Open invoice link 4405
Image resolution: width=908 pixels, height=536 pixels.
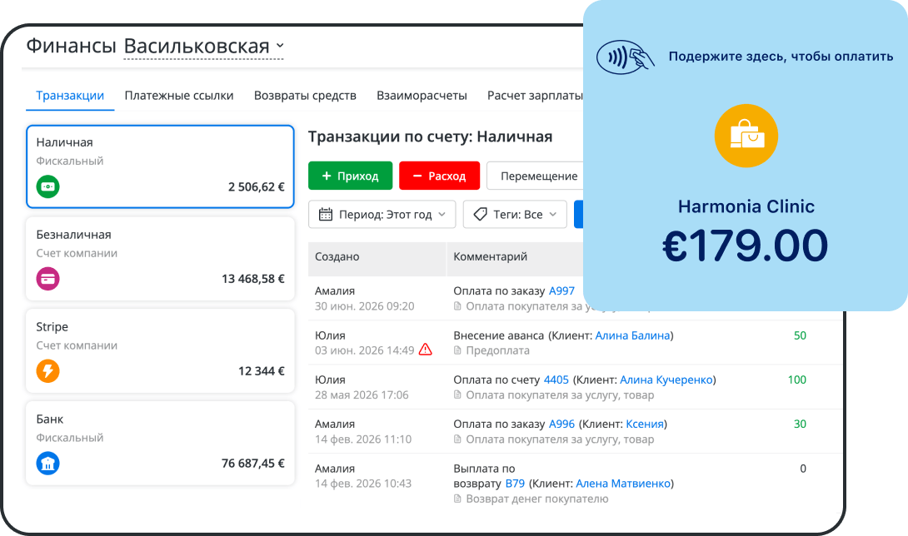click(556, 380)
